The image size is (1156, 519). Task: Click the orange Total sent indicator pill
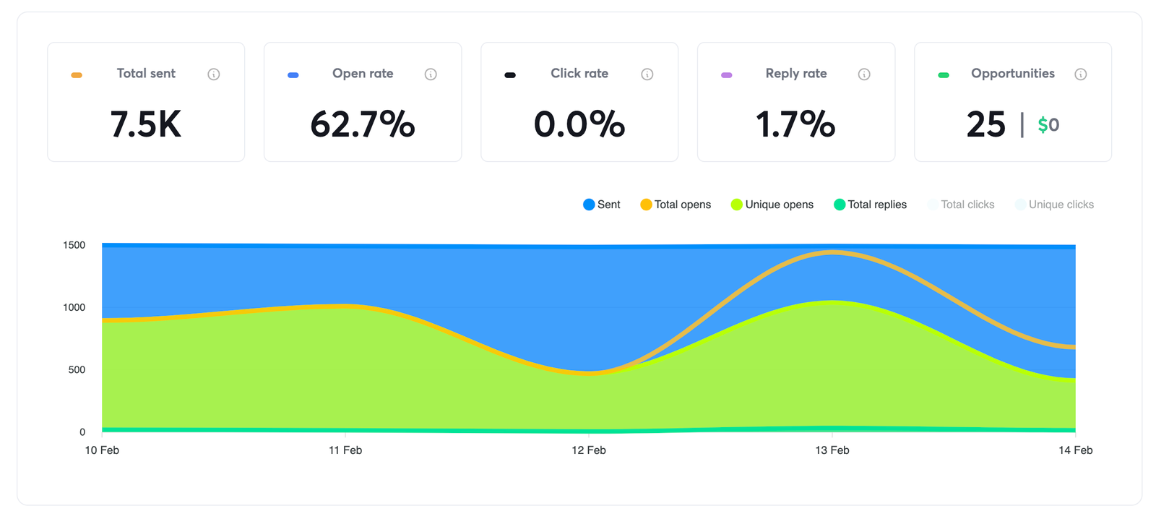tap(77, 75)
